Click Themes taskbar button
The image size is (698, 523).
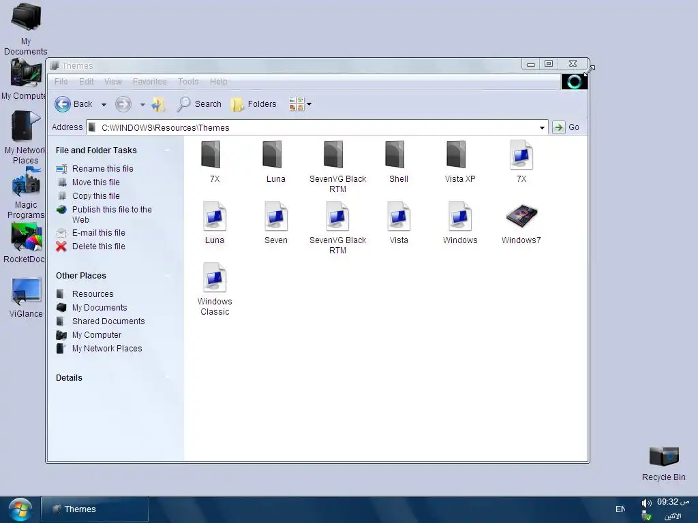point(94,509)
